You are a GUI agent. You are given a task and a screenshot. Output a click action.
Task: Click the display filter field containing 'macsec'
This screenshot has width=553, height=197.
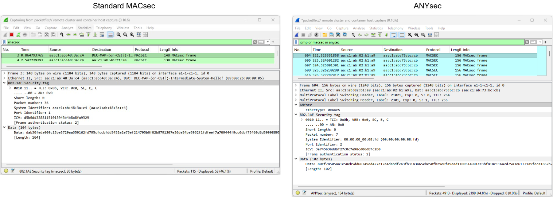point(129,42)
